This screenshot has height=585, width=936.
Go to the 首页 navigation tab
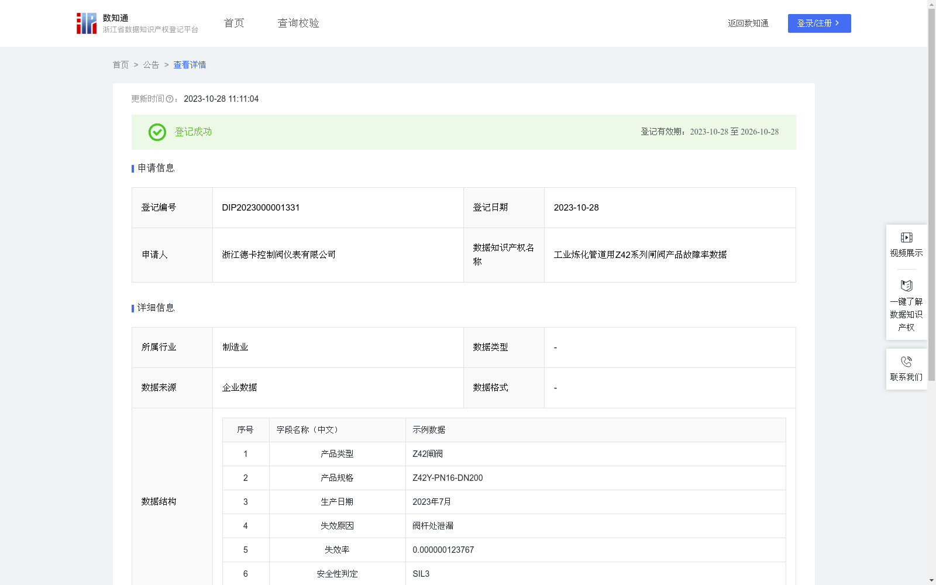tap(234, 23)
